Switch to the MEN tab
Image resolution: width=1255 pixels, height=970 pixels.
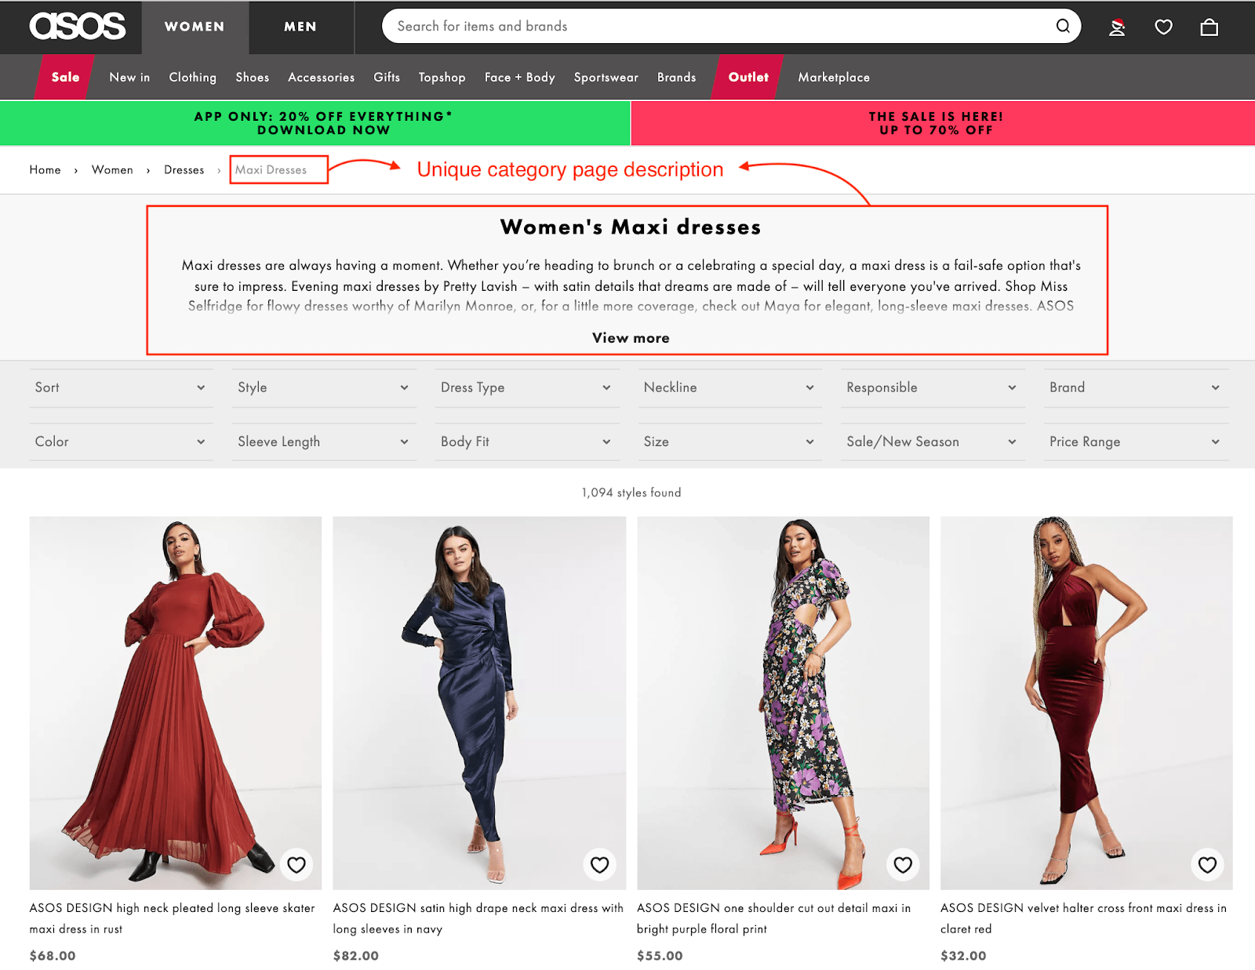(300, 27)
